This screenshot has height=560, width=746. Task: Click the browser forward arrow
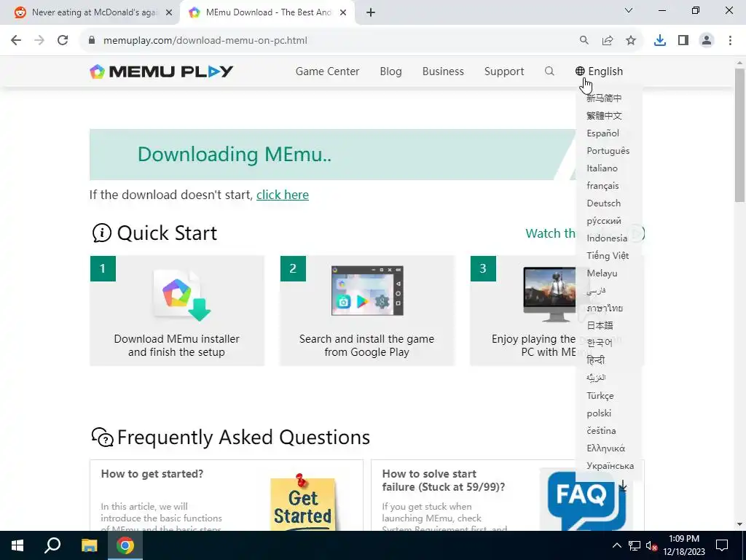tap(39, 41)
